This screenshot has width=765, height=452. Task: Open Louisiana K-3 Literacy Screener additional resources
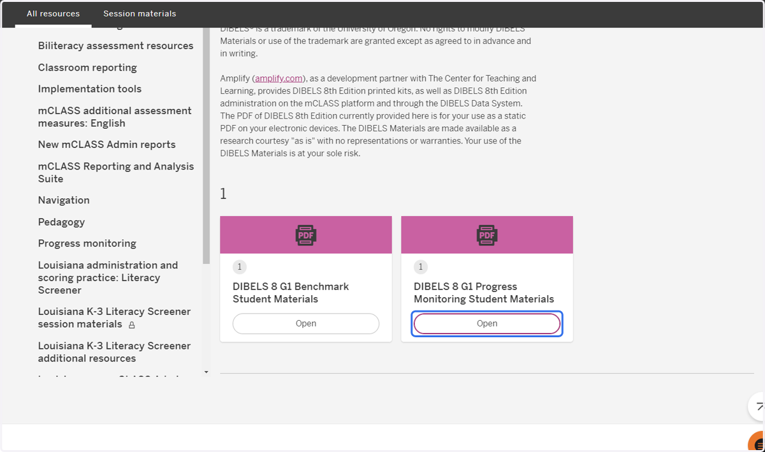click(x=114, y=352)
